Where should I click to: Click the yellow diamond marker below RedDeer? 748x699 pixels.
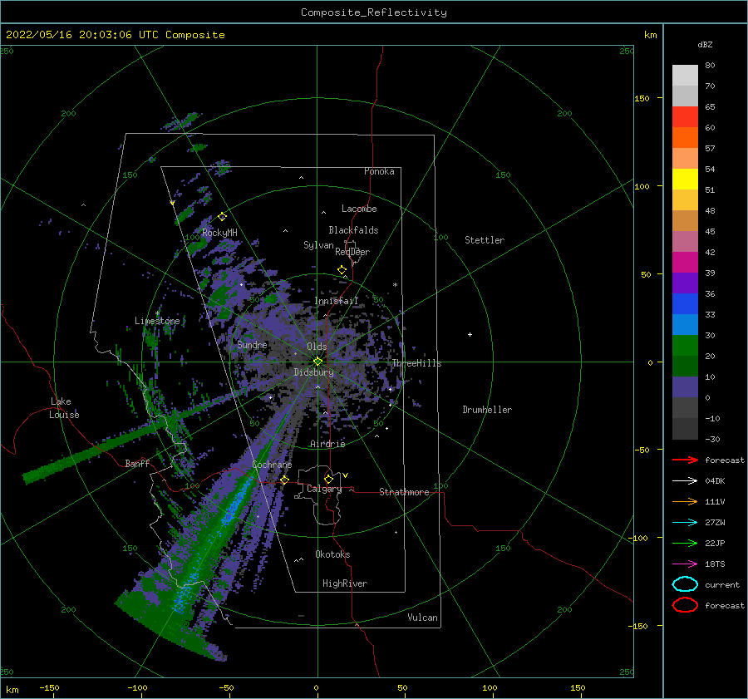(342, 270)
